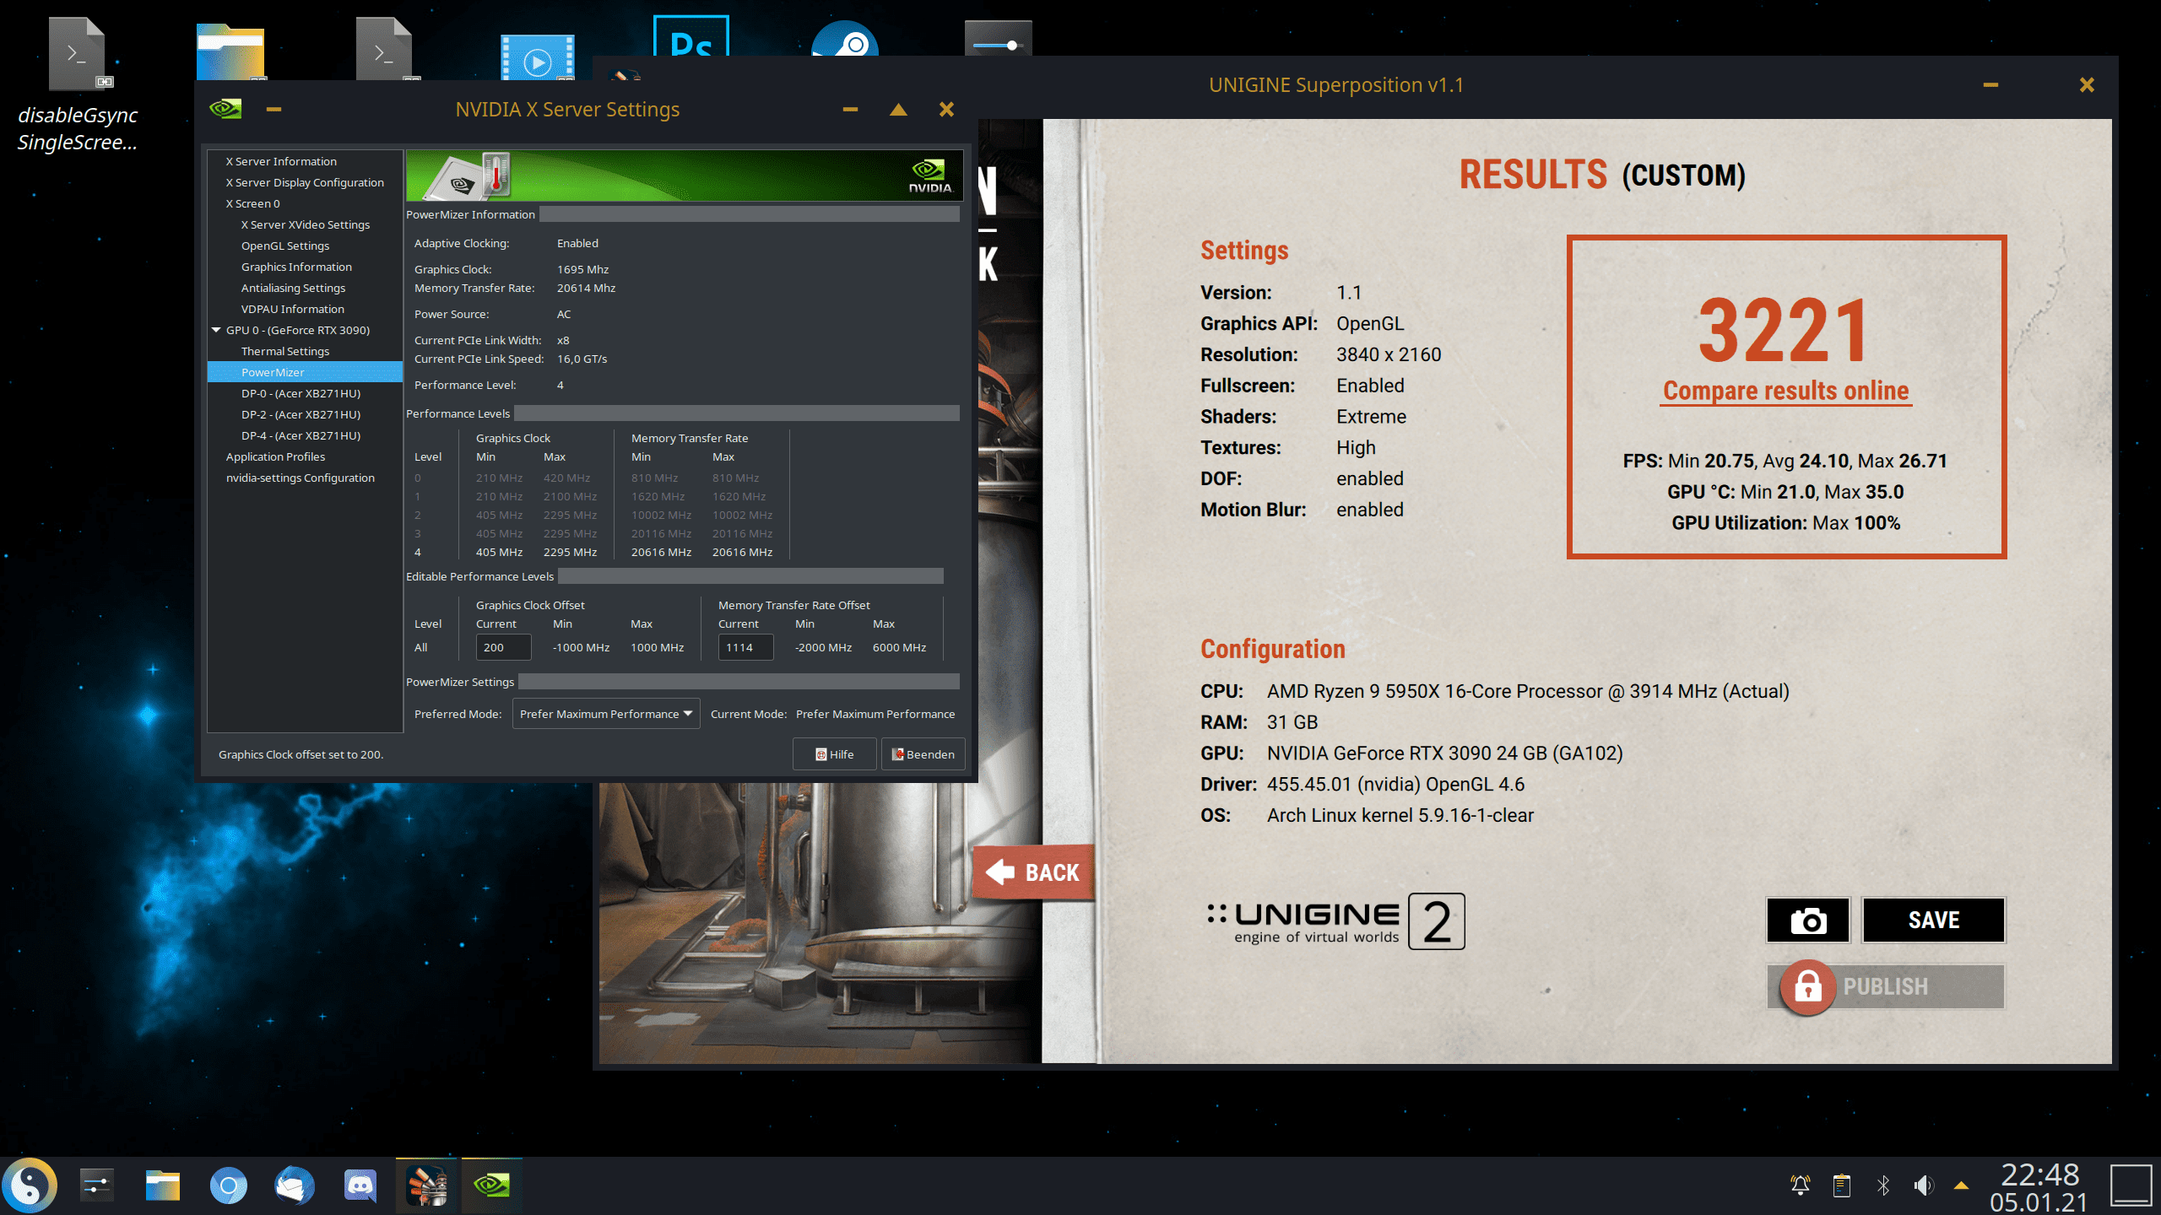
Task: Open the disableGsync SingleScreen script on desktop
Action: click(x=77, y=84)
